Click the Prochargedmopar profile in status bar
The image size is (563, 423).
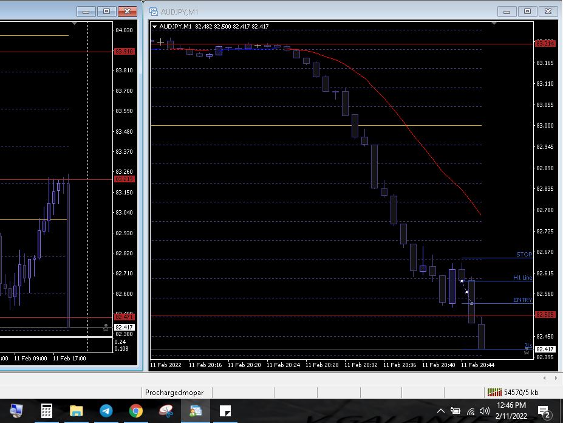tap(174, 393)
